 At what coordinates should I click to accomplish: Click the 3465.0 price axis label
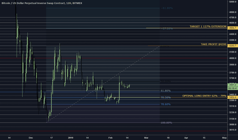(233, 94)
